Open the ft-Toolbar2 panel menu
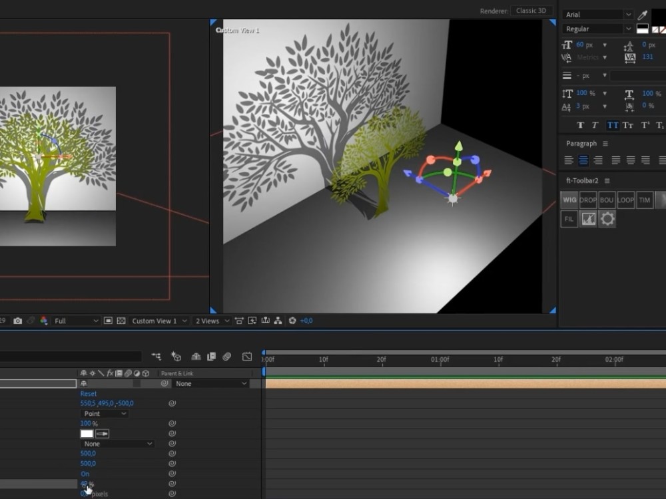Screen dimensions: 666x499 [x=607, y=181]
